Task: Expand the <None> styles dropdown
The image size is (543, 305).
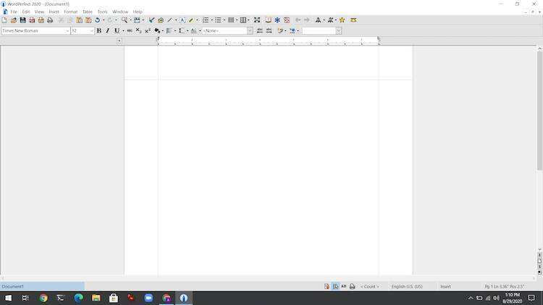Action: click(x=250, y=31)
